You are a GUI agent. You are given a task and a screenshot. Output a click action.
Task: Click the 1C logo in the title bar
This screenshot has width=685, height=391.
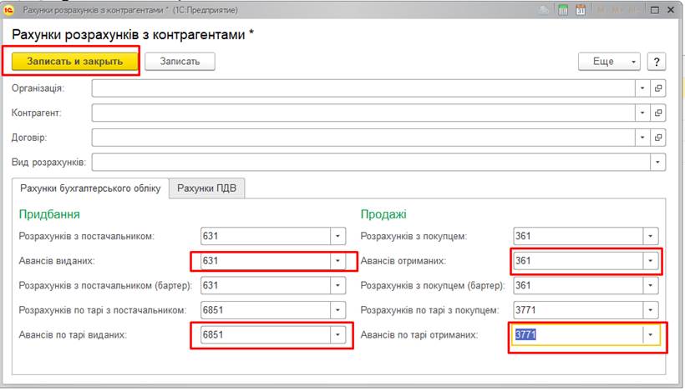[x=9, y=11]
